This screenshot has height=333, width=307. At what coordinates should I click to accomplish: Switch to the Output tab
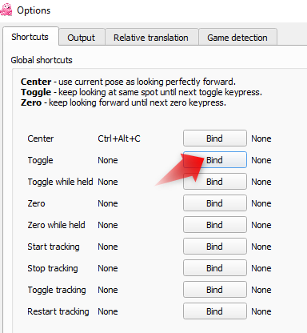(x=82, y=38)
